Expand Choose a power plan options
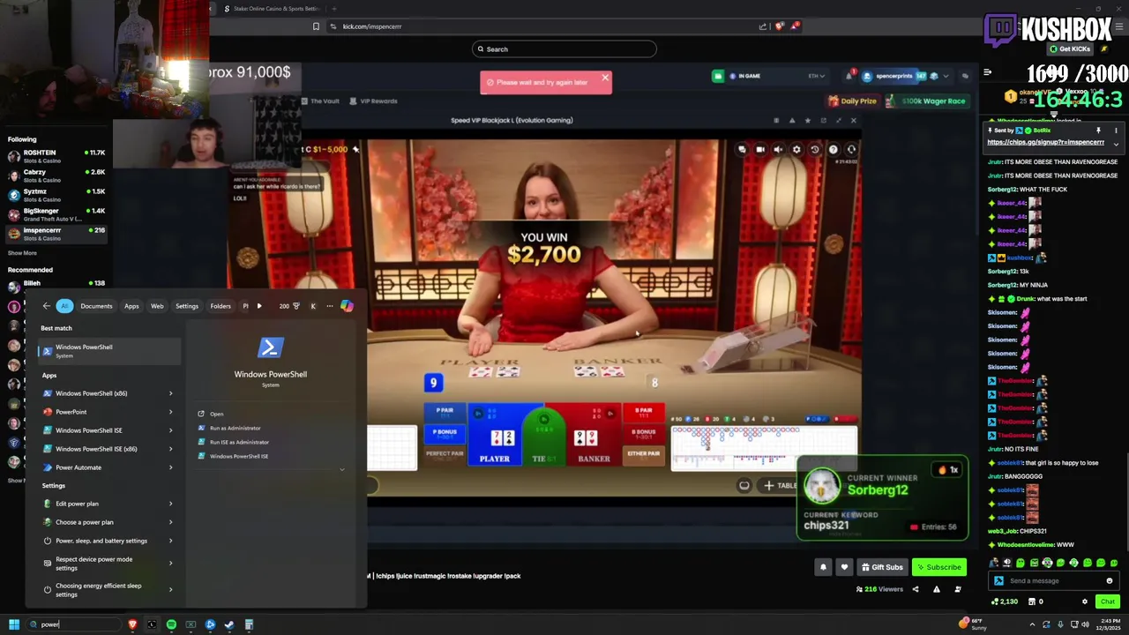Screen dimensions: 1129x635 170,522
